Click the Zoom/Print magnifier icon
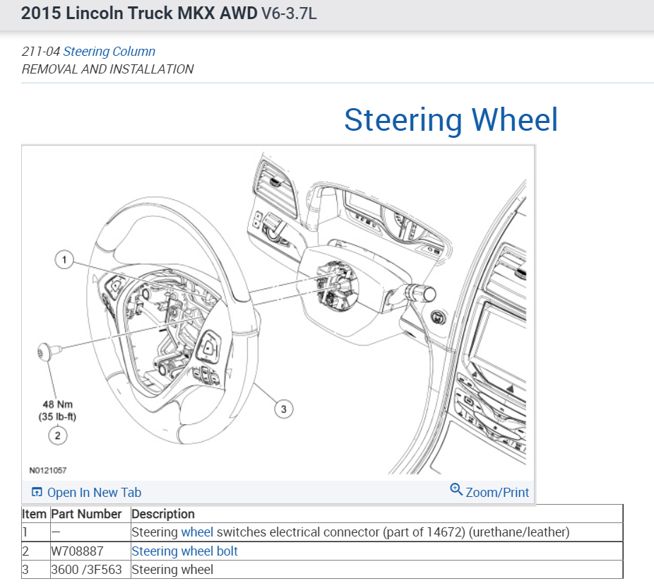 pos(456,490)
